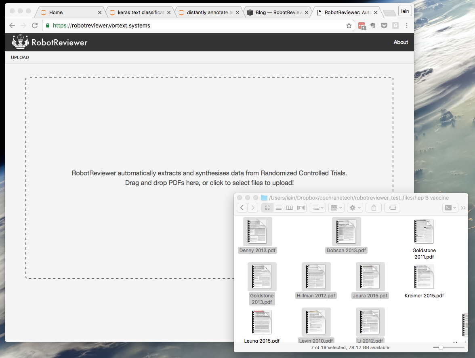
Task: Close the Home tab
Action: click(x=100, y=13)
